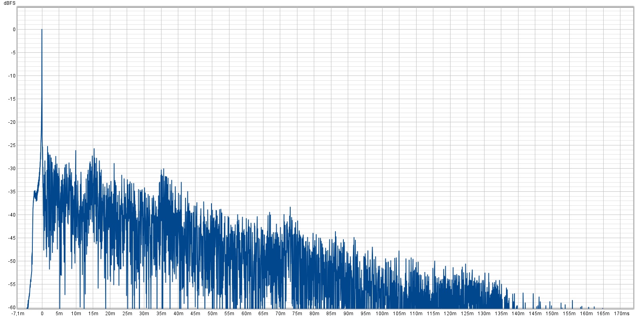
Task: Click the -20 vertical axis label
Action: point(12,122)
